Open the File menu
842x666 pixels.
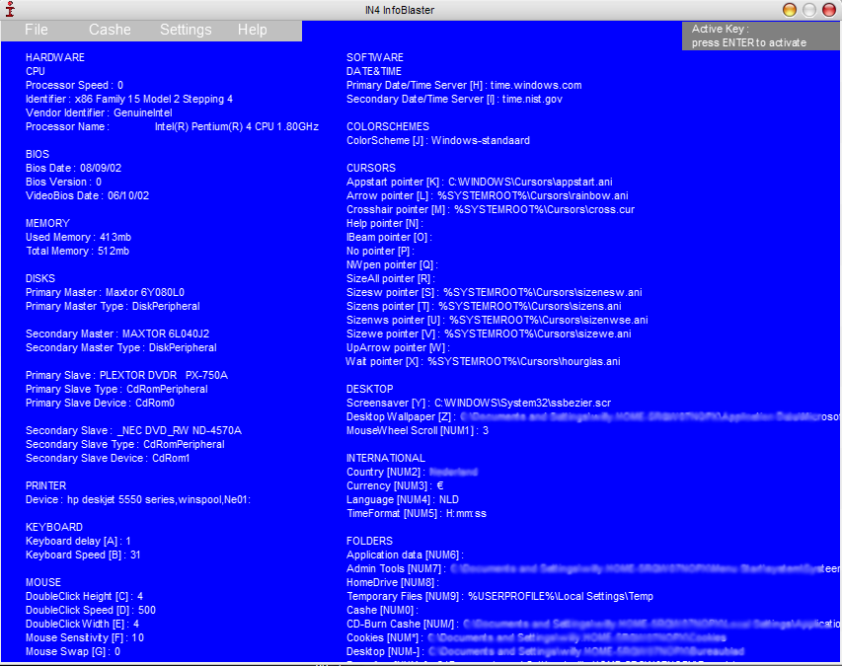point(37,30)
